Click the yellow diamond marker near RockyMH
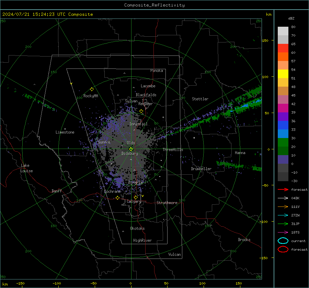This screenshot has height=288, width=309. click(92, 89)
